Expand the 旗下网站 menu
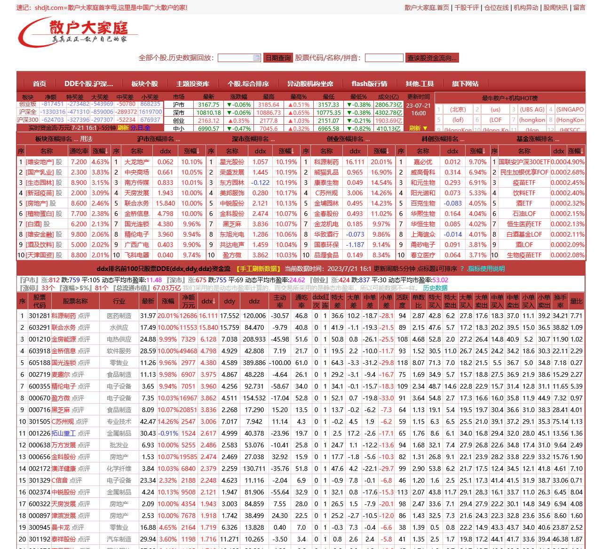This screenshot has width=602, height=549. point(465,84)
